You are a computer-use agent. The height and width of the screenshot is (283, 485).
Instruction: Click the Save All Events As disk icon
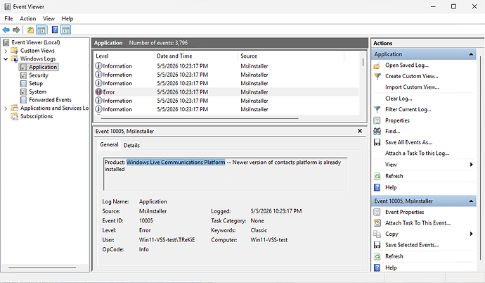point(377,142)
